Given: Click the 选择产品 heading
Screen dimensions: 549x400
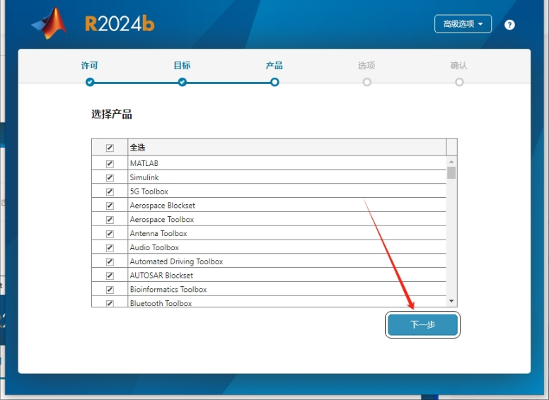Looking at the screenshot, I should coord(112,114).
